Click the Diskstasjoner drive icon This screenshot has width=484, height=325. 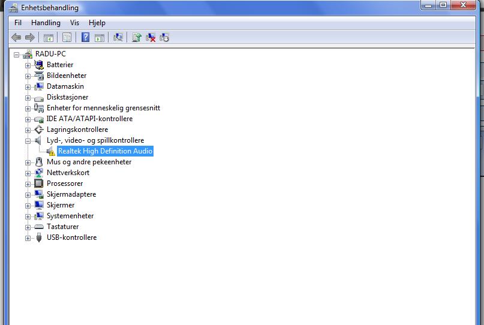coord(39,98)
